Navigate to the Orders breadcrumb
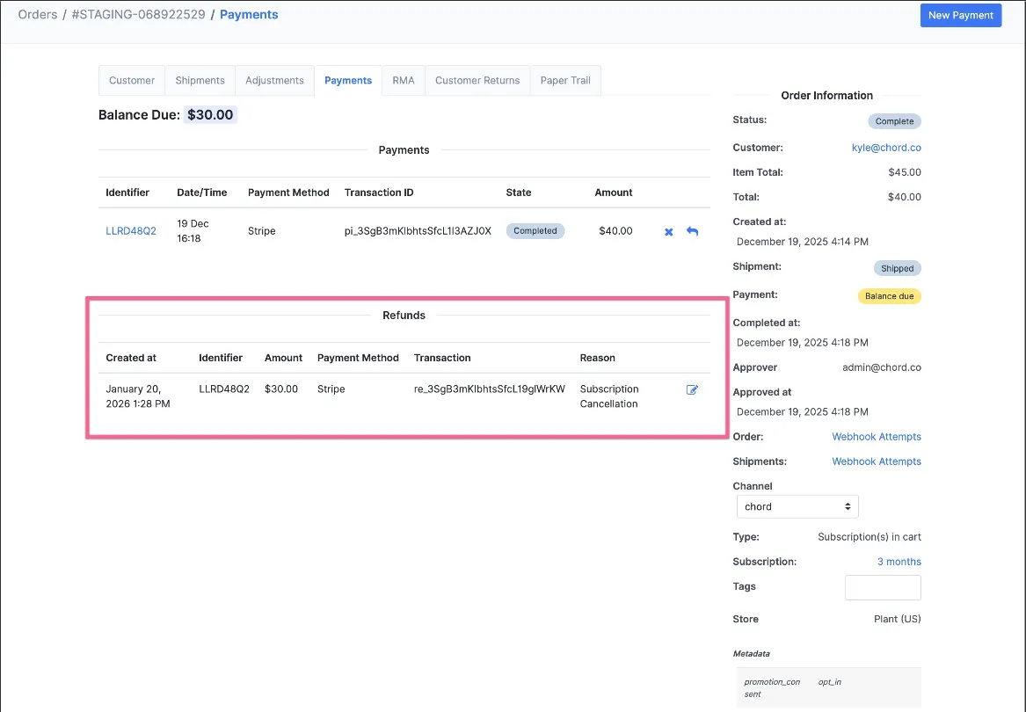The width and height of the screenshot is (1026, 712). coord(37,14)
